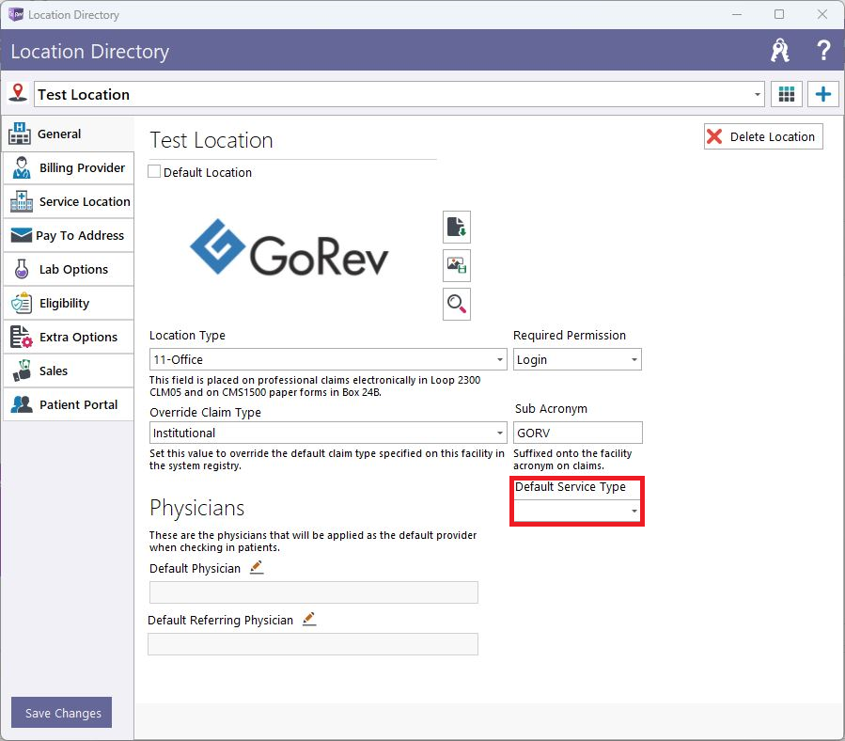The width and height of the screenshot is (845, 741).
Task: Select the Sales tab
Action: pos(69,371)
